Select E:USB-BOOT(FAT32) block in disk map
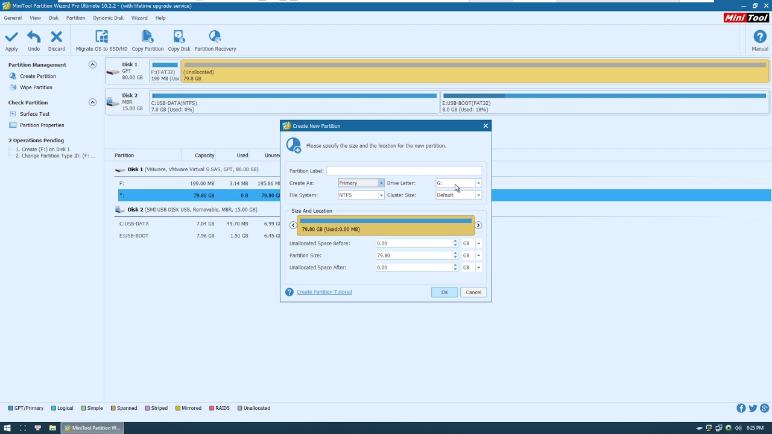This screenshot has height=434, width=772. click(605, 102)
